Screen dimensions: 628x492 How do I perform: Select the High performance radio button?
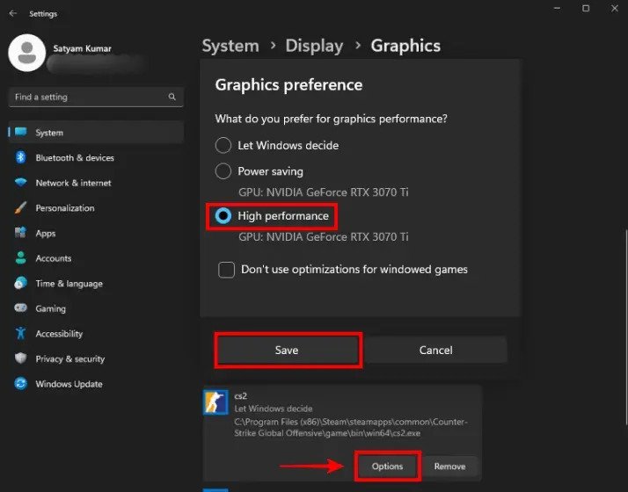[223, 216]
